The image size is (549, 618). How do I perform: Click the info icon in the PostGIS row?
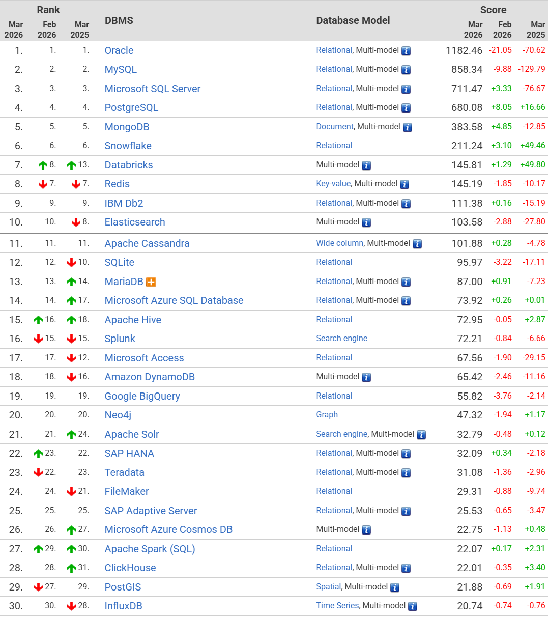coord(395,587)
